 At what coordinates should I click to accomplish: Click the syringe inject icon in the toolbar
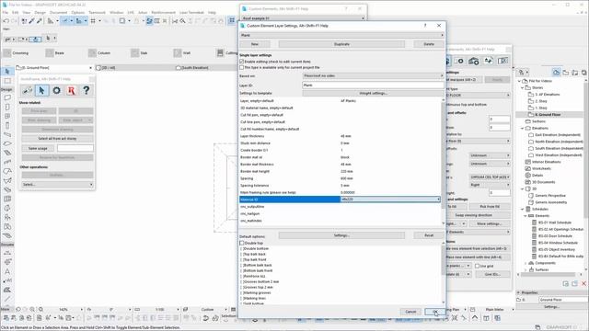coord(39,21)
